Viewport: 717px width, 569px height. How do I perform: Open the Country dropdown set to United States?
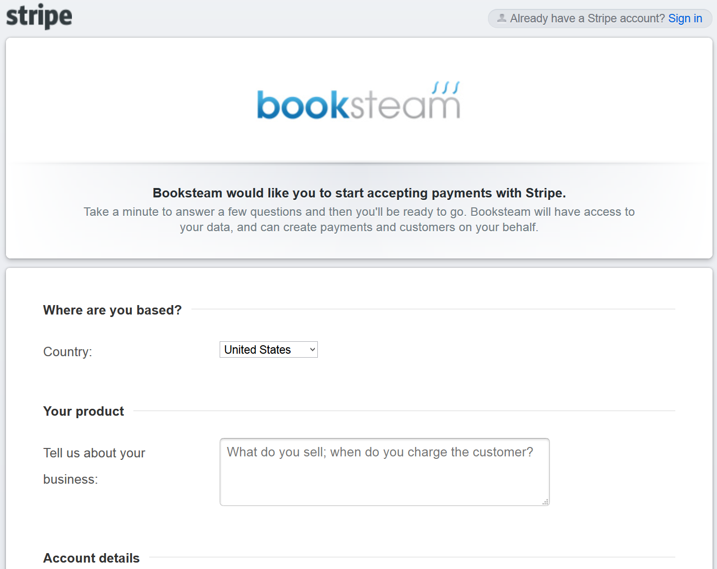(269, 350)
